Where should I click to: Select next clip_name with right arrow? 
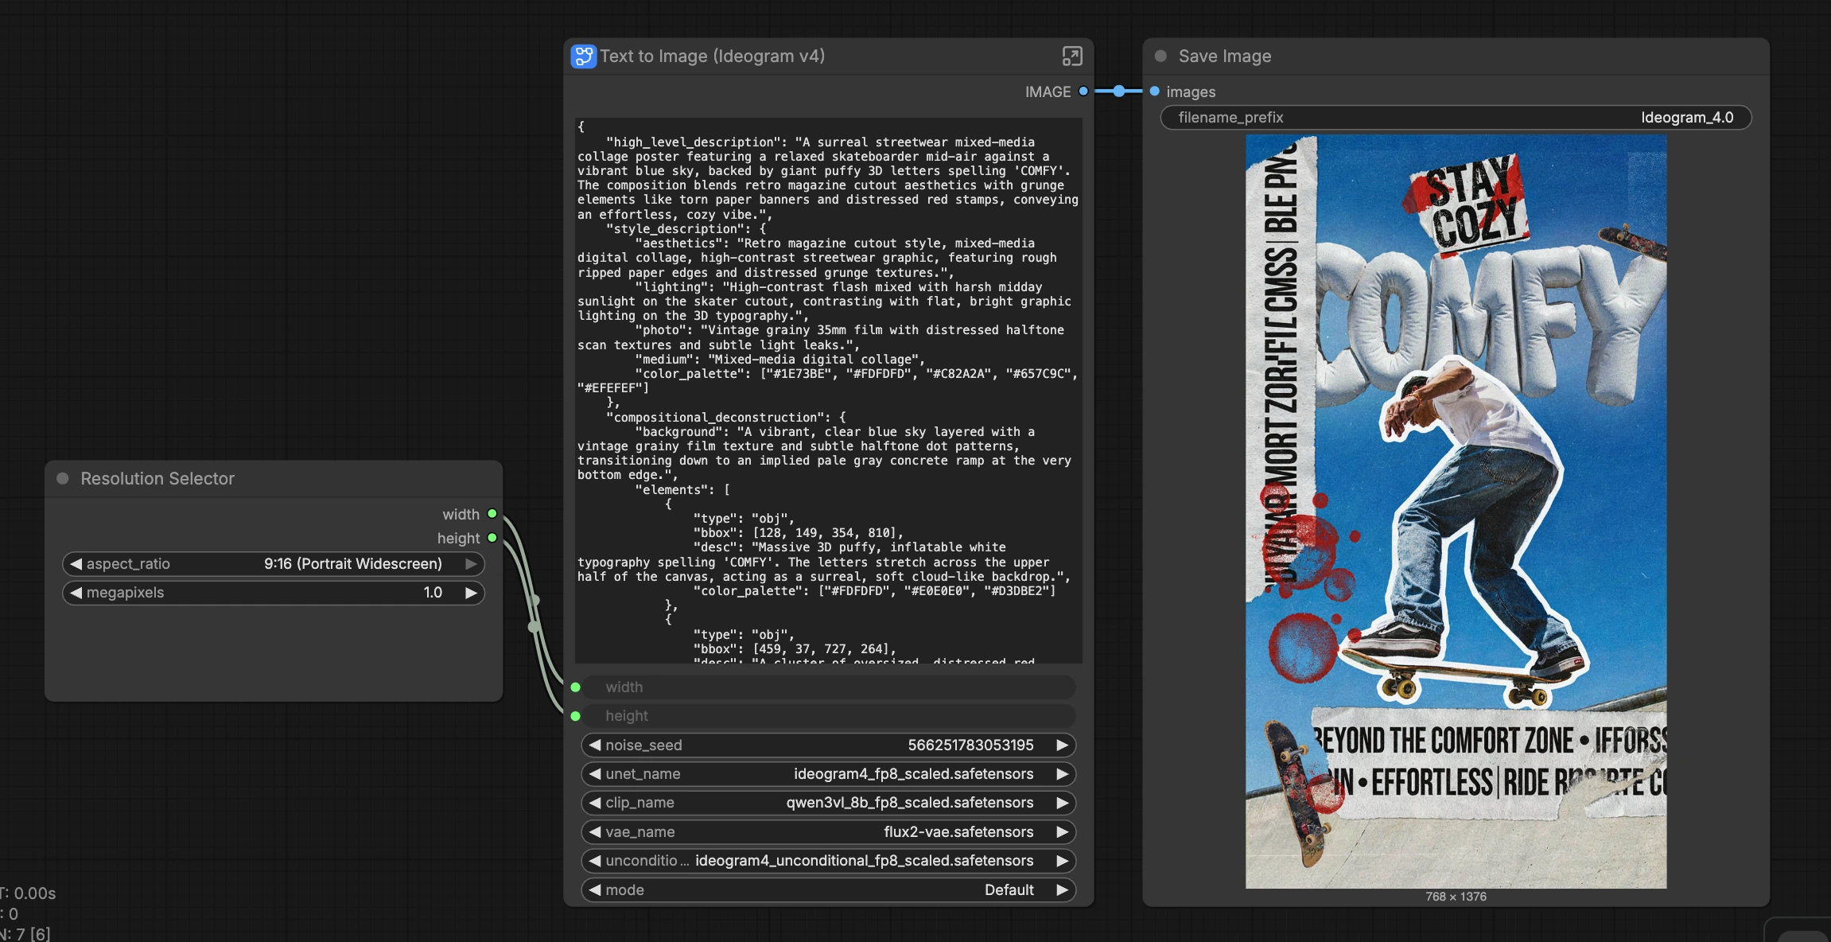(x=1062, y=803)
